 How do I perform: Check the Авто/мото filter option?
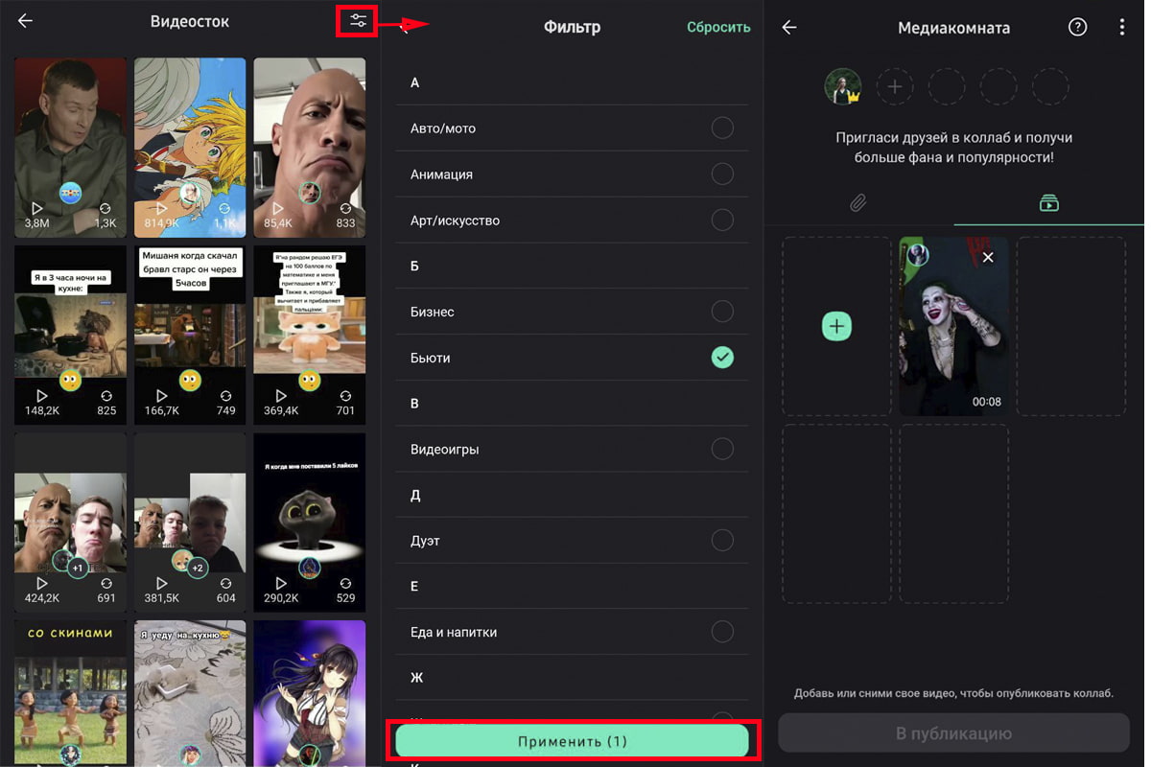pos(722,128)
